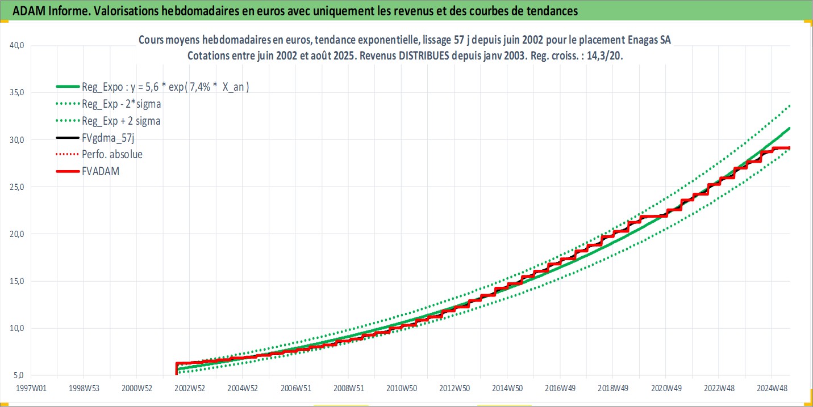Viewport: 813px width, 407px height.
Task: Click y-axis label 10,0
Action: point(18,328)
